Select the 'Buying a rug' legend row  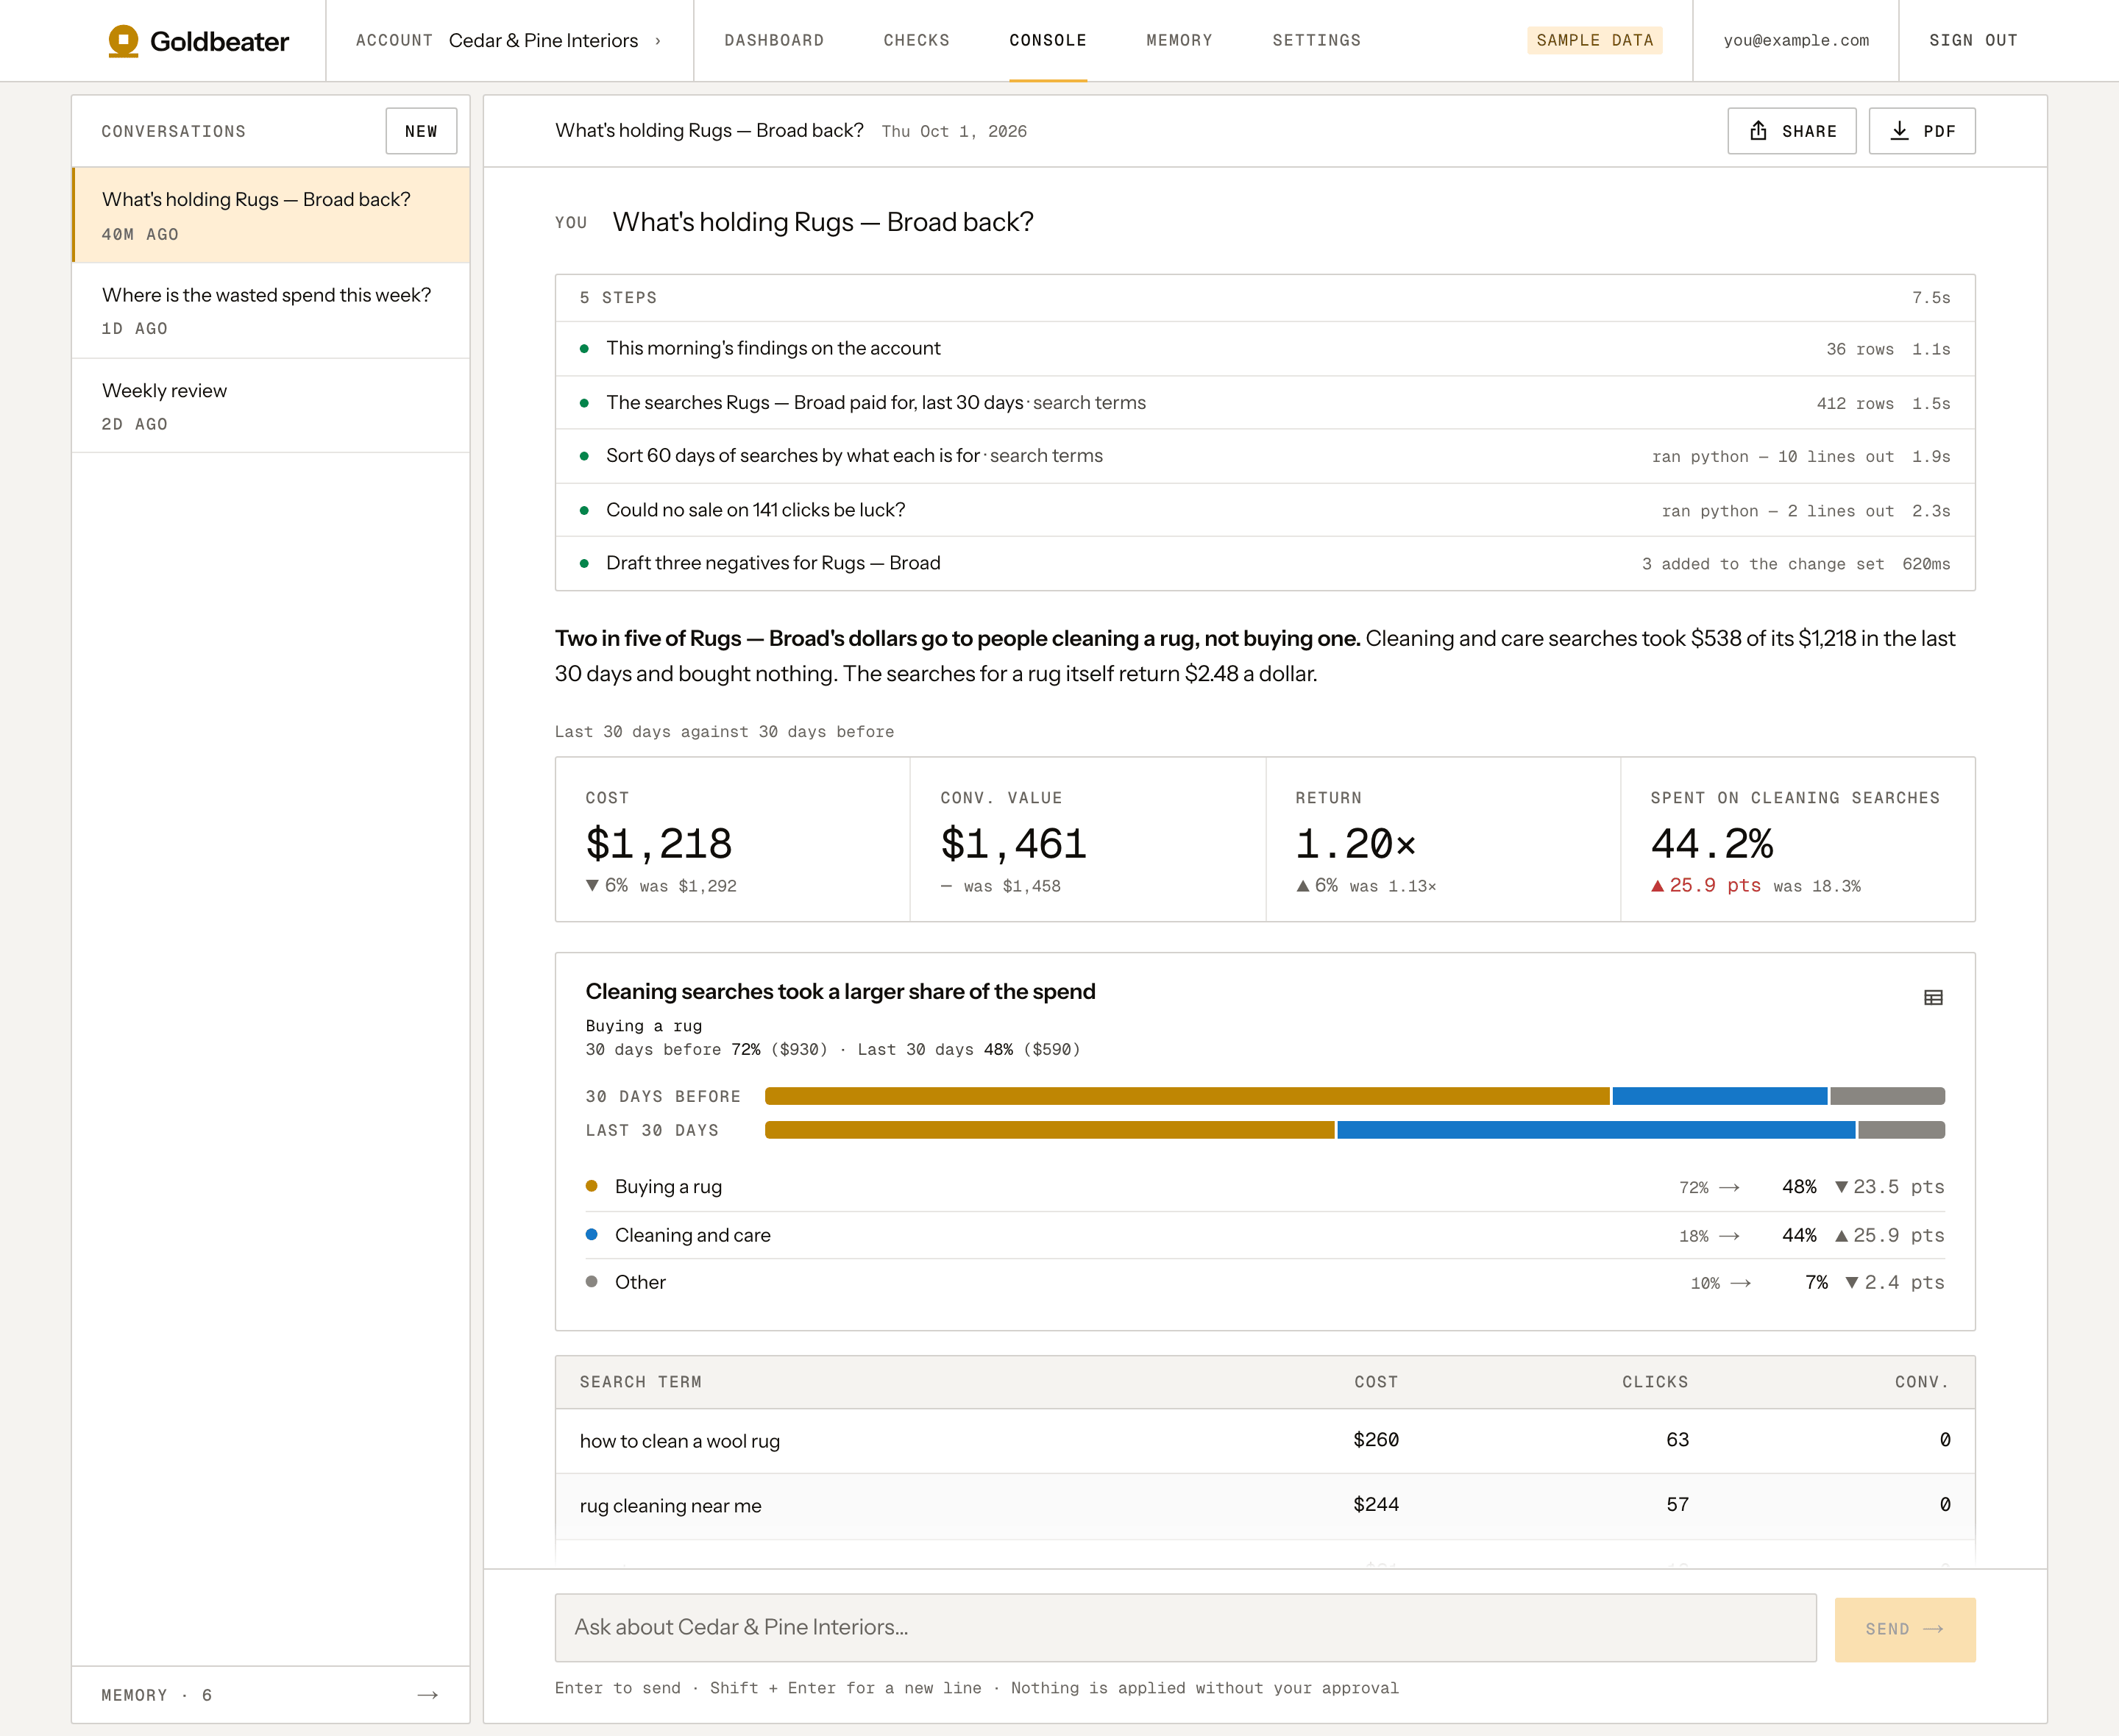1264,1187
